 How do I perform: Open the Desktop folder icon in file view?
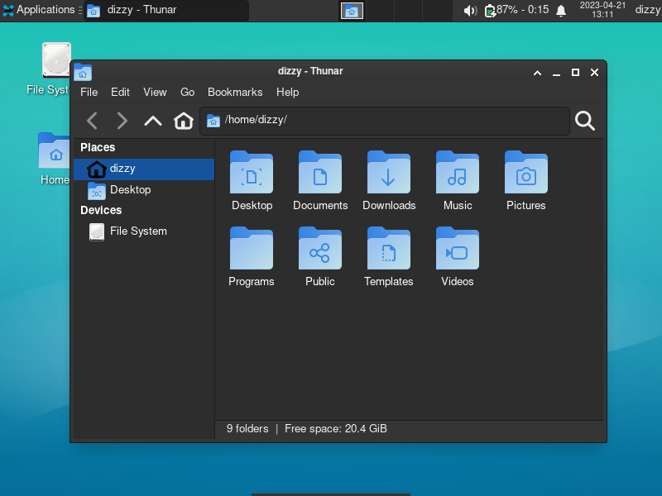point(252,172)
